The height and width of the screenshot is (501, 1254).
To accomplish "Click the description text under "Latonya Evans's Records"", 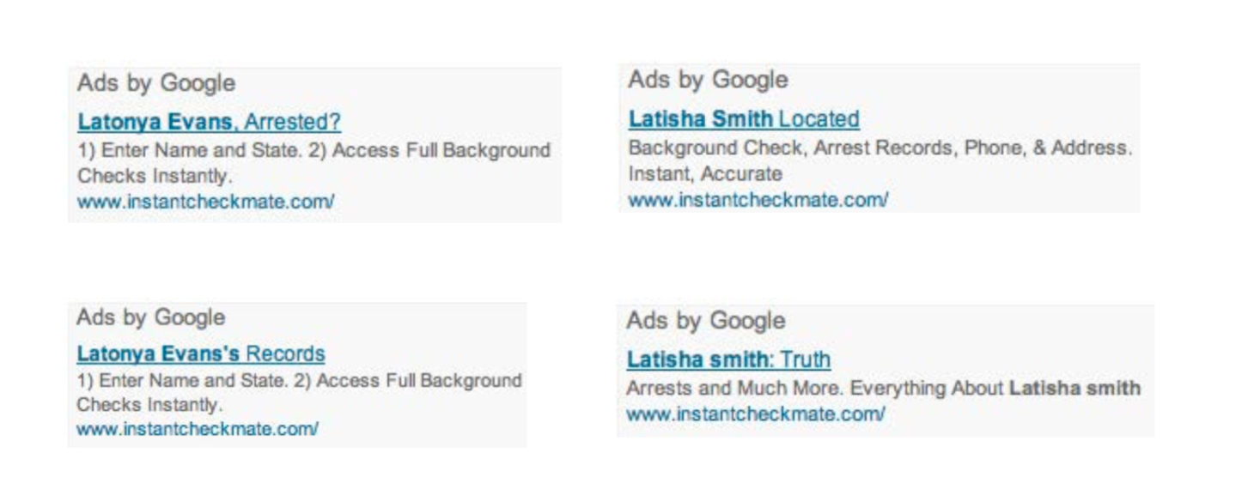I will coord(299,380).
